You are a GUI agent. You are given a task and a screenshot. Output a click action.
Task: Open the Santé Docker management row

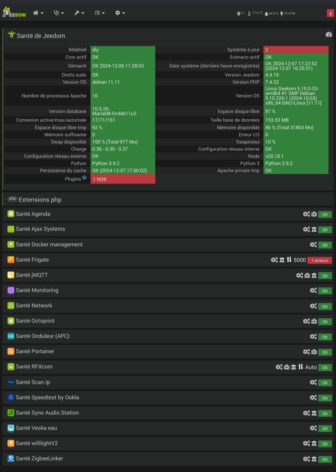(49, 245)
